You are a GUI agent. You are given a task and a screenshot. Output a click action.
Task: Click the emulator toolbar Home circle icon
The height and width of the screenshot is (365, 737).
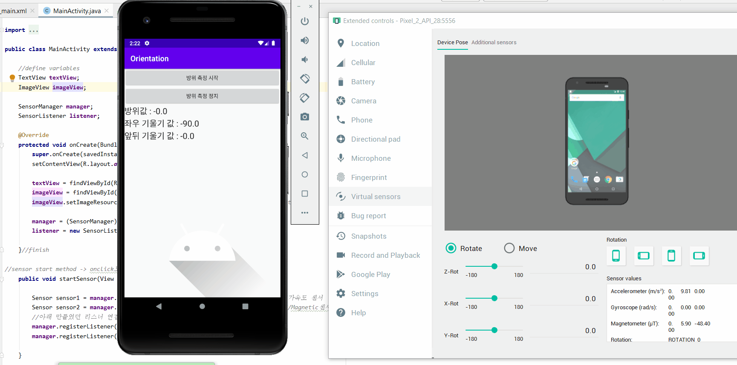click(x=305, y=174)
